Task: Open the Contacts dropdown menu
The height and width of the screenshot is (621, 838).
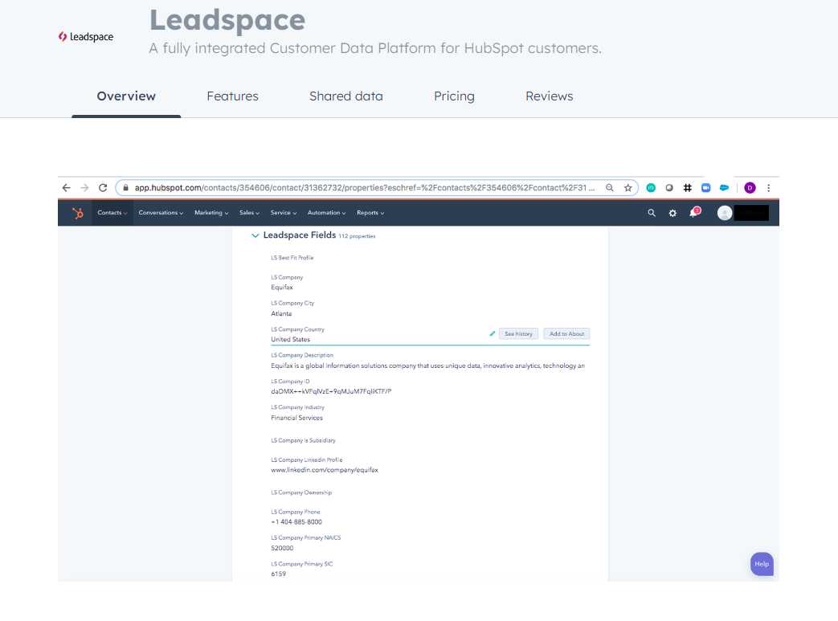Action: (x=112, y=213)
